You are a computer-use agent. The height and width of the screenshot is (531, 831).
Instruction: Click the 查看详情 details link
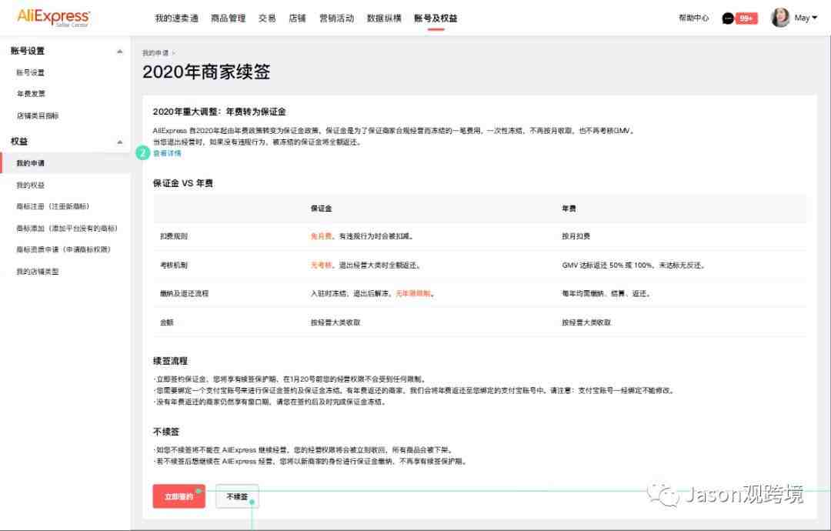167,153
